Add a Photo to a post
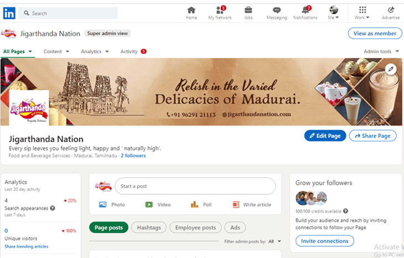Screen dimensions: 404x258 click(x=112, y=205)
